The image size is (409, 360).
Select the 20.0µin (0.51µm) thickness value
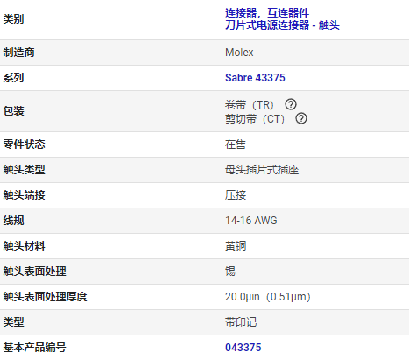pyautogui.click(x=267, y=297)
